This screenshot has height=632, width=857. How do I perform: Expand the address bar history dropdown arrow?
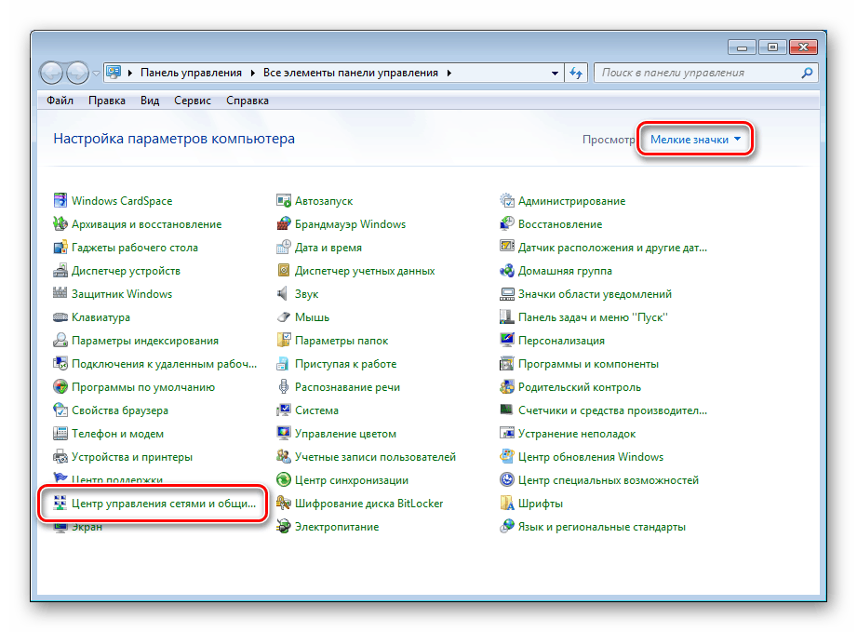tap(555, 73)
